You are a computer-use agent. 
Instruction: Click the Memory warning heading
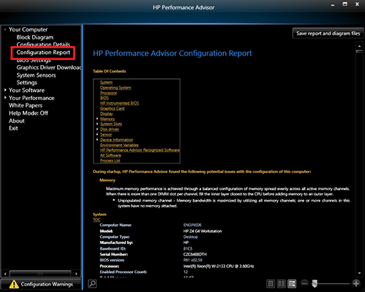pyautogui.click(x=108, y=180)
